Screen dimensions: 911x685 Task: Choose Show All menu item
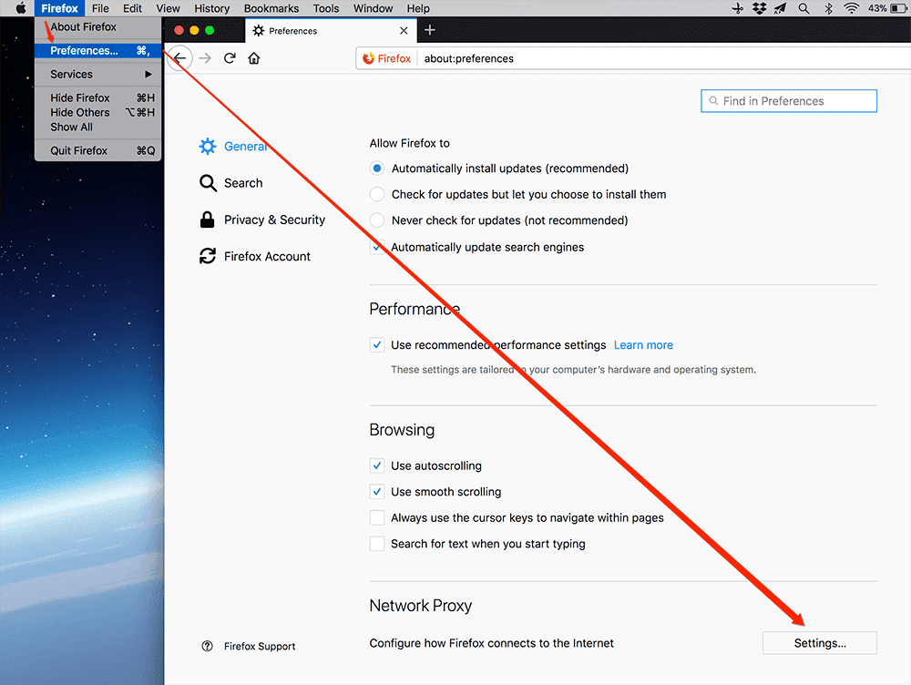coord(98,127)
